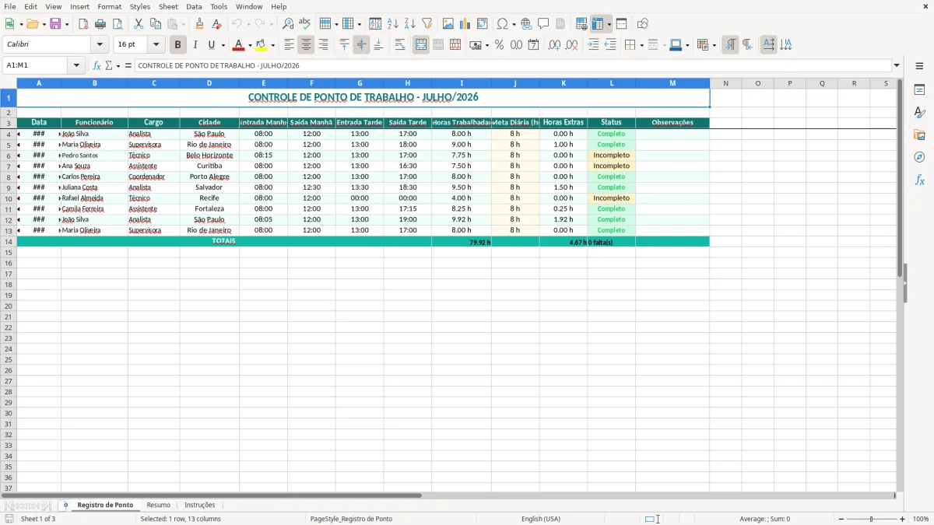Viewport: 934px width, 525px height.
Task: Click the Merge and Center Cells icon
Action: (421, 45)
